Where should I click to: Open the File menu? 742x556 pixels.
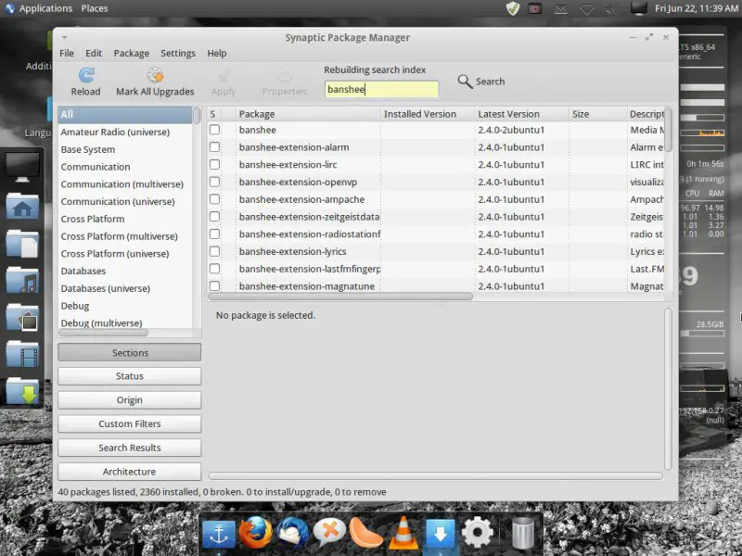click(67, 54)
